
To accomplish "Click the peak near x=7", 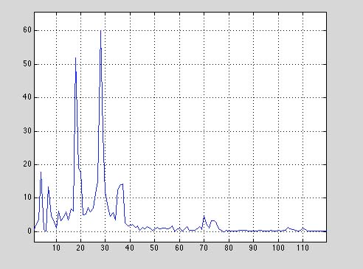I will [48, 187].
